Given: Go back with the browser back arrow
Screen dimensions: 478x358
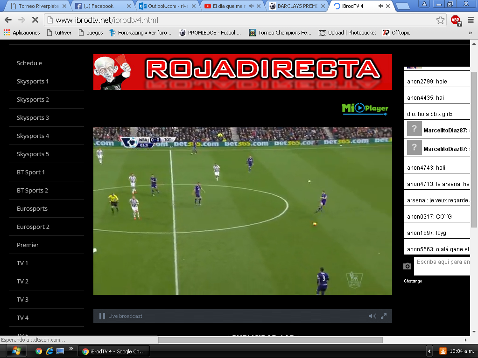Looking at the screenshot, I should pyautogui.click(x=8, y=20).
